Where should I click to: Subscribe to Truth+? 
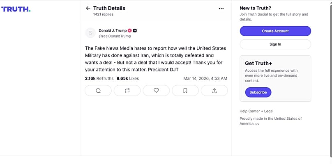[258, 92]
